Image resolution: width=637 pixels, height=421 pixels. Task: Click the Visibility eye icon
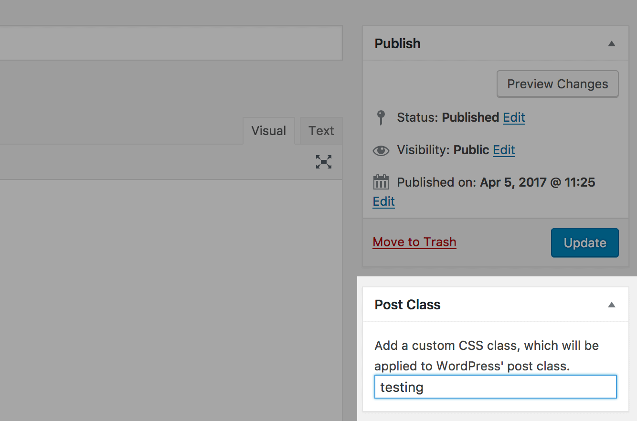click(381, 150)
